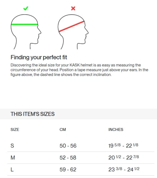This screenshot has height=178, width=157.
Task: Click the 23 3/8 - 24 1/2 inches value
Action: [124, 169]
